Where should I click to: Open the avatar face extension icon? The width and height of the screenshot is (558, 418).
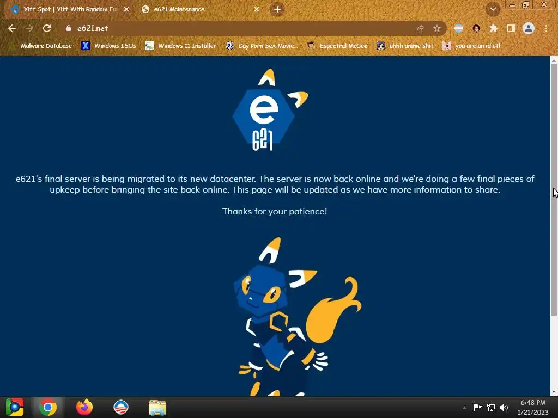pyautogui.click(x=476, y=28)
